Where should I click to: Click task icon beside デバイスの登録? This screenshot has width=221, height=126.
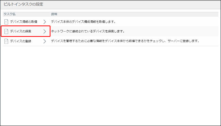click(x=6, y=41)
